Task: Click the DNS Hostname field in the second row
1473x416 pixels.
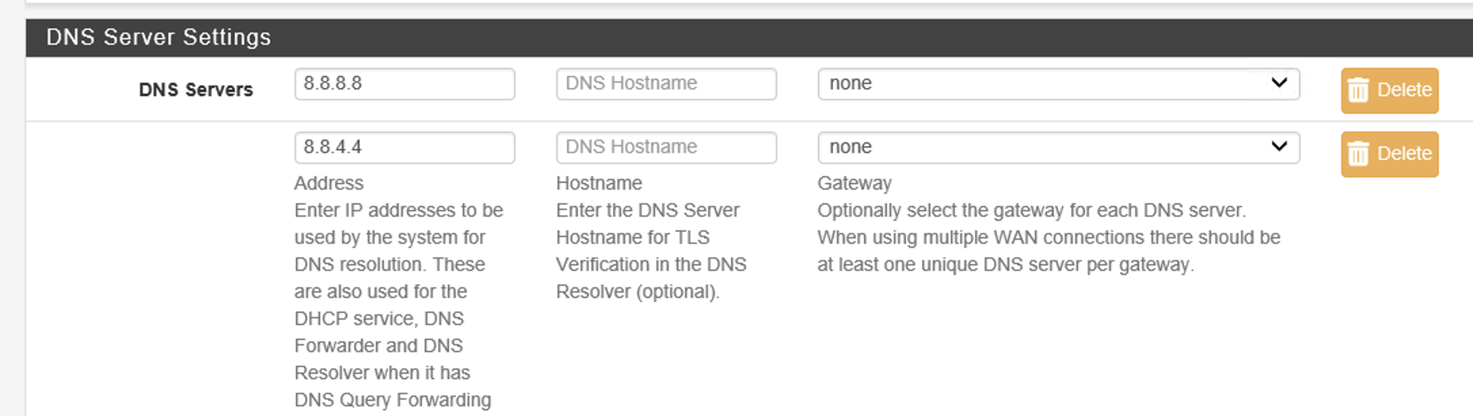Action: click(666, 148)
